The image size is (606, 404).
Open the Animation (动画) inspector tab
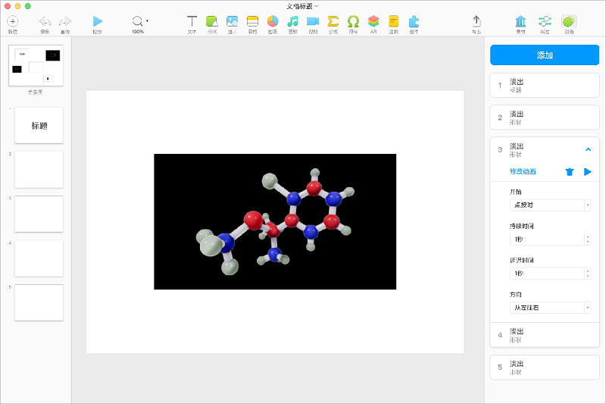coord(568,22)
